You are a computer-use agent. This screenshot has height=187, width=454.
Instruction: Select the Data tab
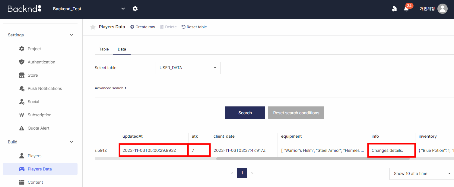coord(122,49)
